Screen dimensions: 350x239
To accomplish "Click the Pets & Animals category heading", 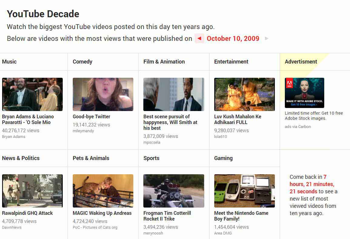I will pos(91,158).
